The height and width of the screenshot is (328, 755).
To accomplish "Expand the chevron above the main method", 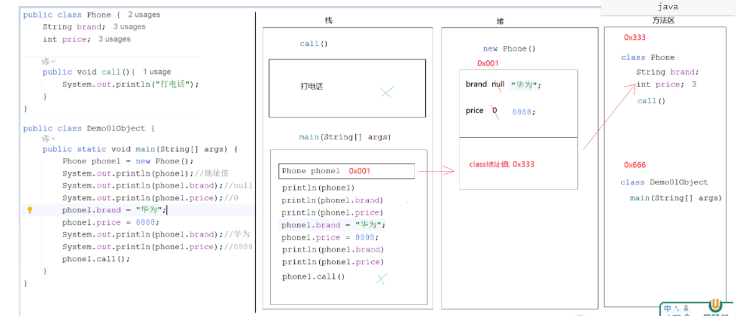I will [x=53, y=139].
